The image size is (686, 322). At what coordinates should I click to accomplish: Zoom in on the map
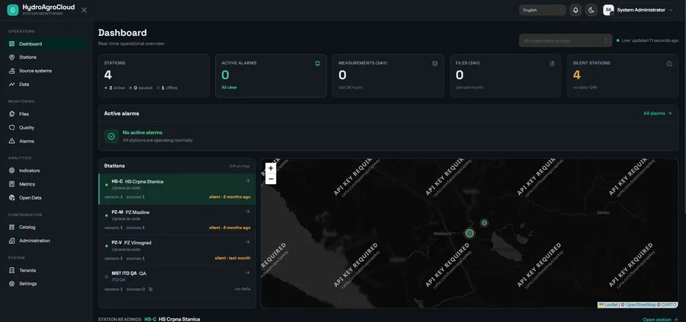(x=271, y=168)
